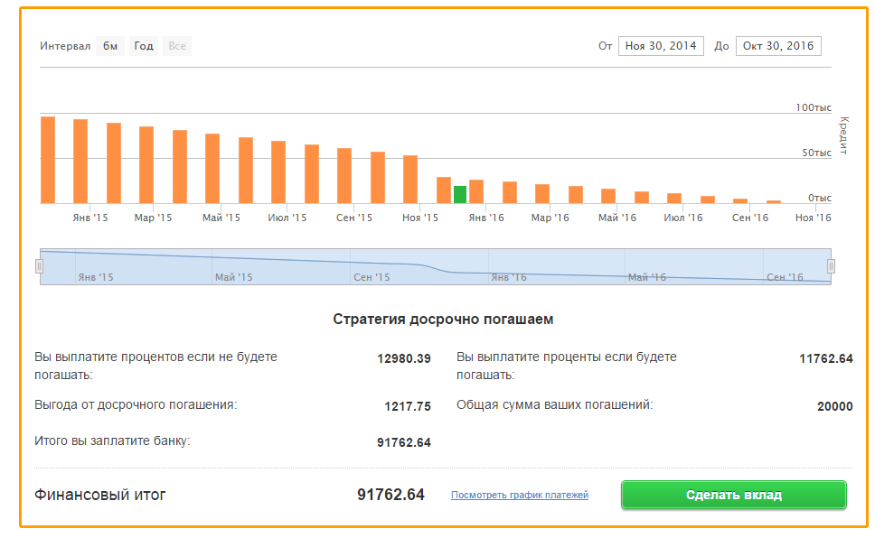Click Сен '16 in the range navigator
875x538 pixels.
(x=785, y=277)
